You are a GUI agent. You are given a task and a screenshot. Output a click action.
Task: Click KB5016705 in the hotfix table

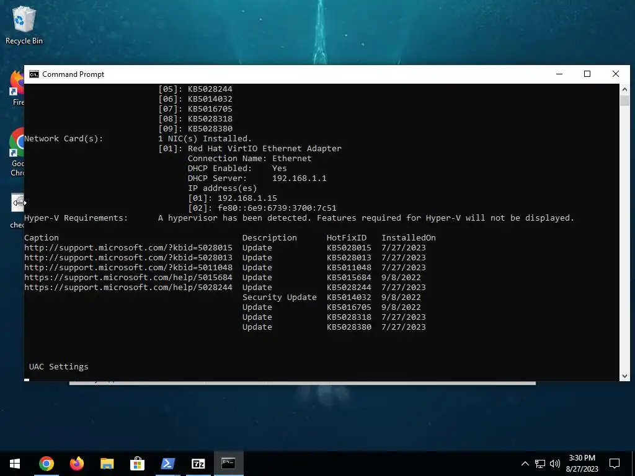(349, 307)
